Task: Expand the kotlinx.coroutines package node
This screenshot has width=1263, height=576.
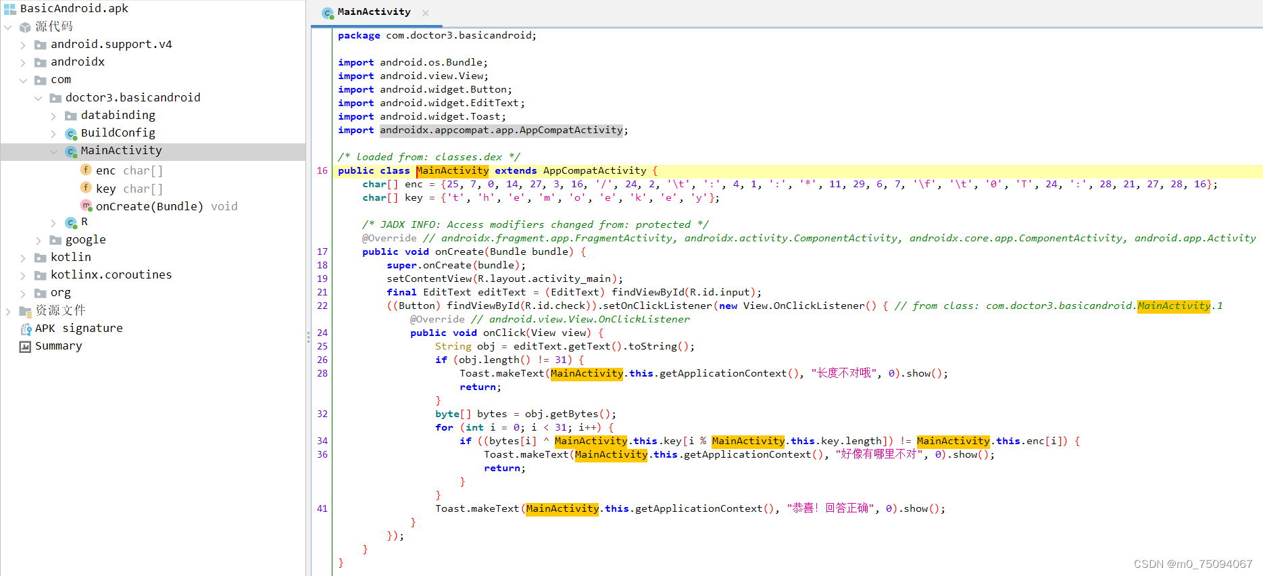Action: click(23, 276)
